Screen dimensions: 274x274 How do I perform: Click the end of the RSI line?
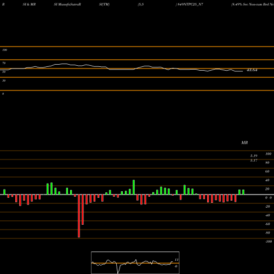(242, 71)
